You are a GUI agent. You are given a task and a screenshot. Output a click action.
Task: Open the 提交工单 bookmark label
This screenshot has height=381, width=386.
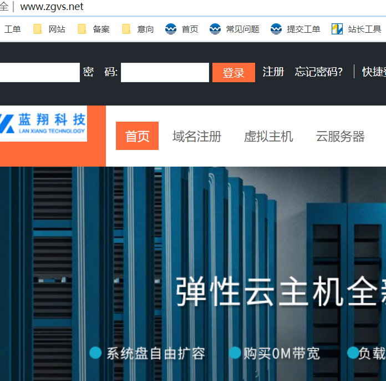coord(303,29)
